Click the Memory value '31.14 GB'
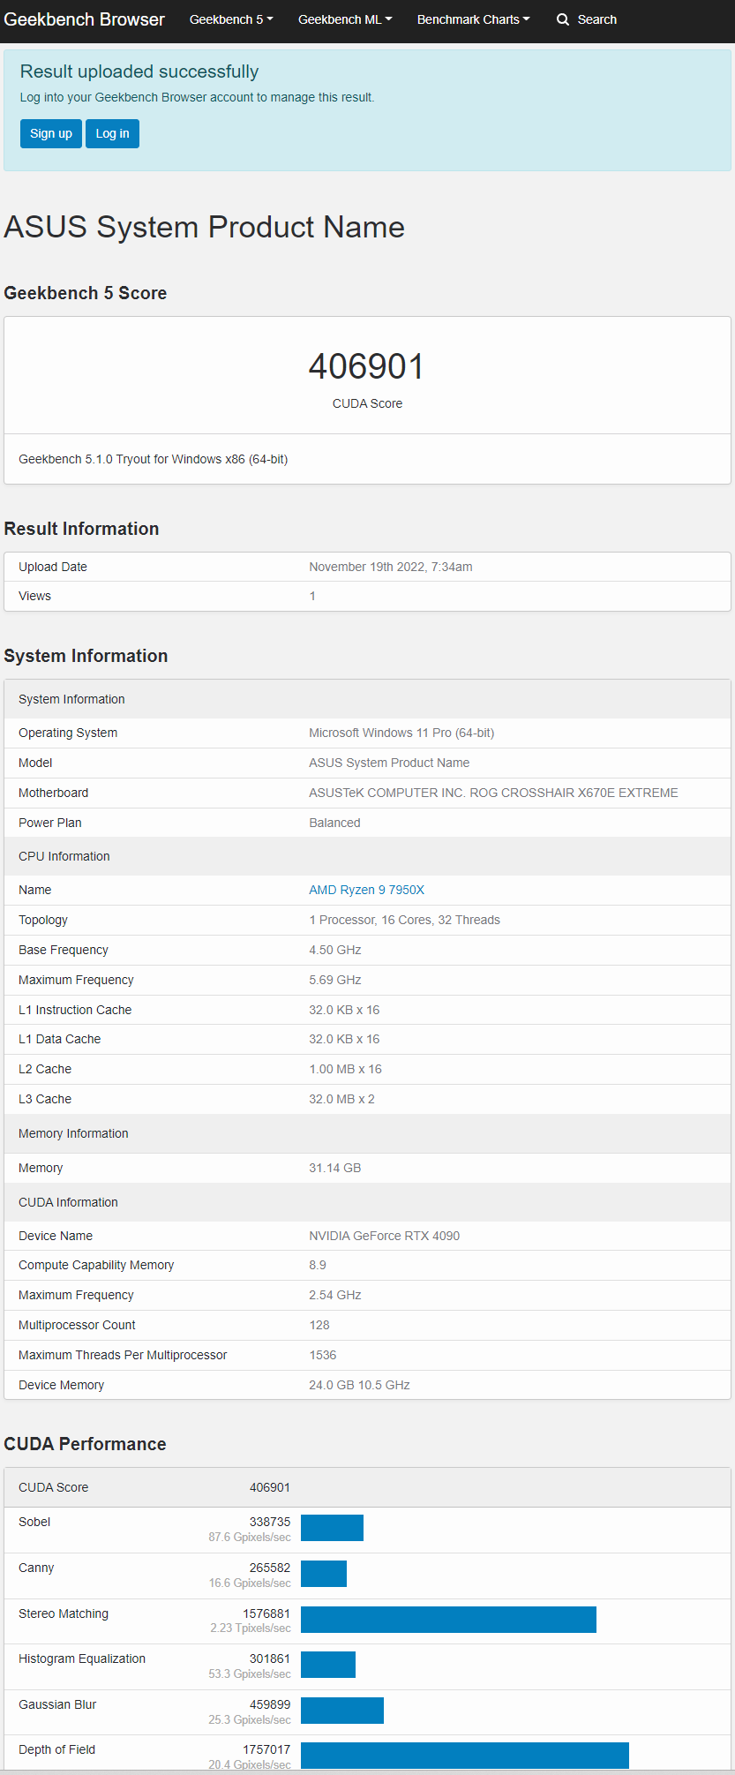 coord(334,1168)
